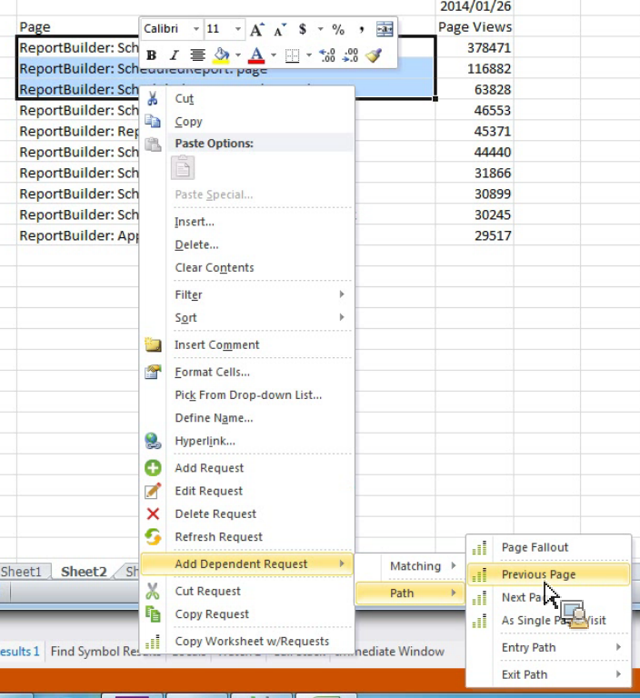640x698 pixels.
Task: Select Page Fallout in Path submenu
Action: 549,547
